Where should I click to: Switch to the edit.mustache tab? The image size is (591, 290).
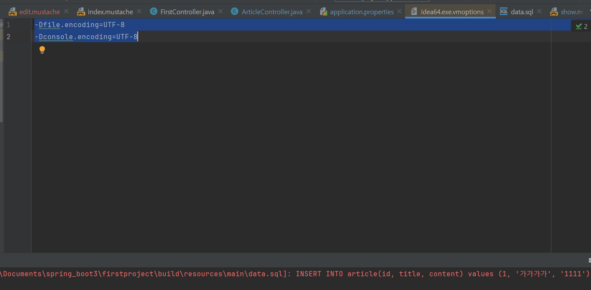pyautogui.click(x=40, y=12)
